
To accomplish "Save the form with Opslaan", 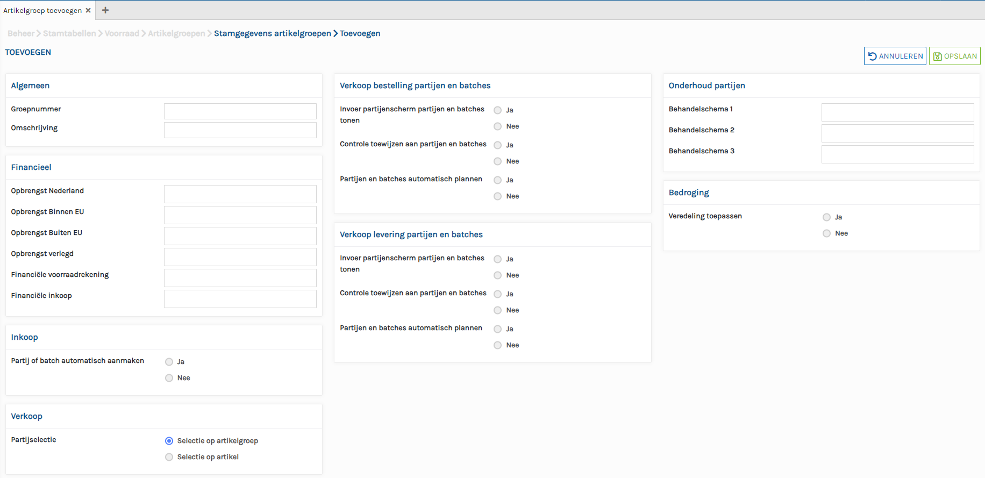I will pos(954,56).
